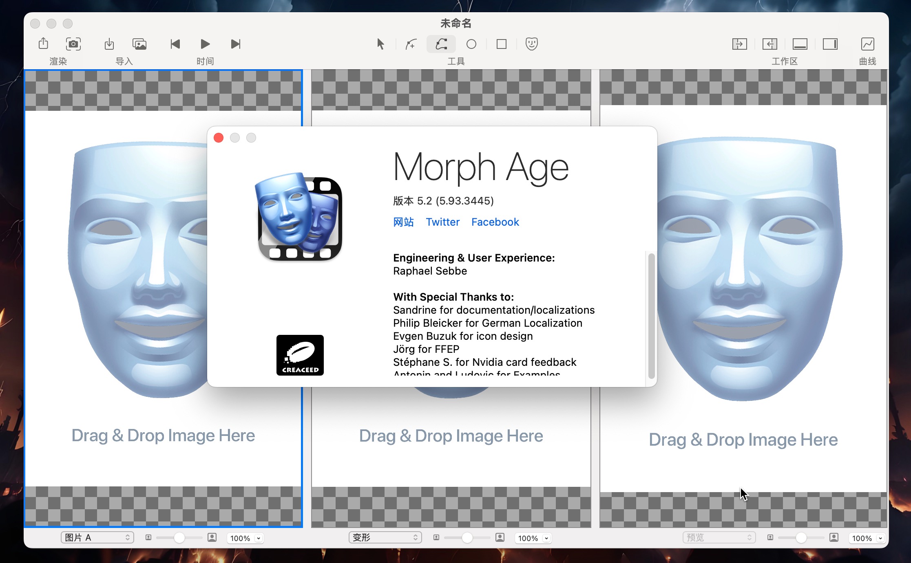Click the camera snapshot render icon
The image size is (911, 563).
[73, 44]
